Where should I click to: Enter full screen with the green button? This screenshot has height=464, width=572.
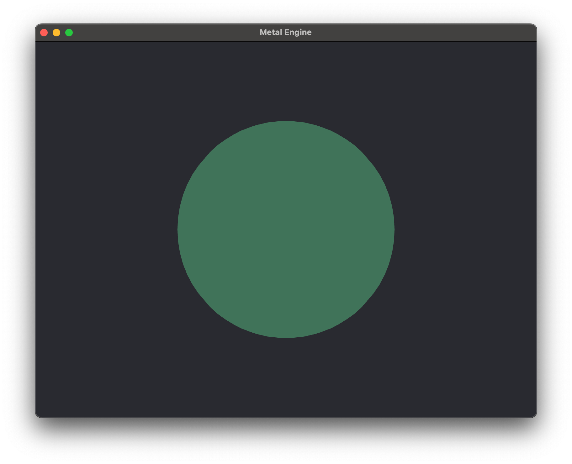69,33
